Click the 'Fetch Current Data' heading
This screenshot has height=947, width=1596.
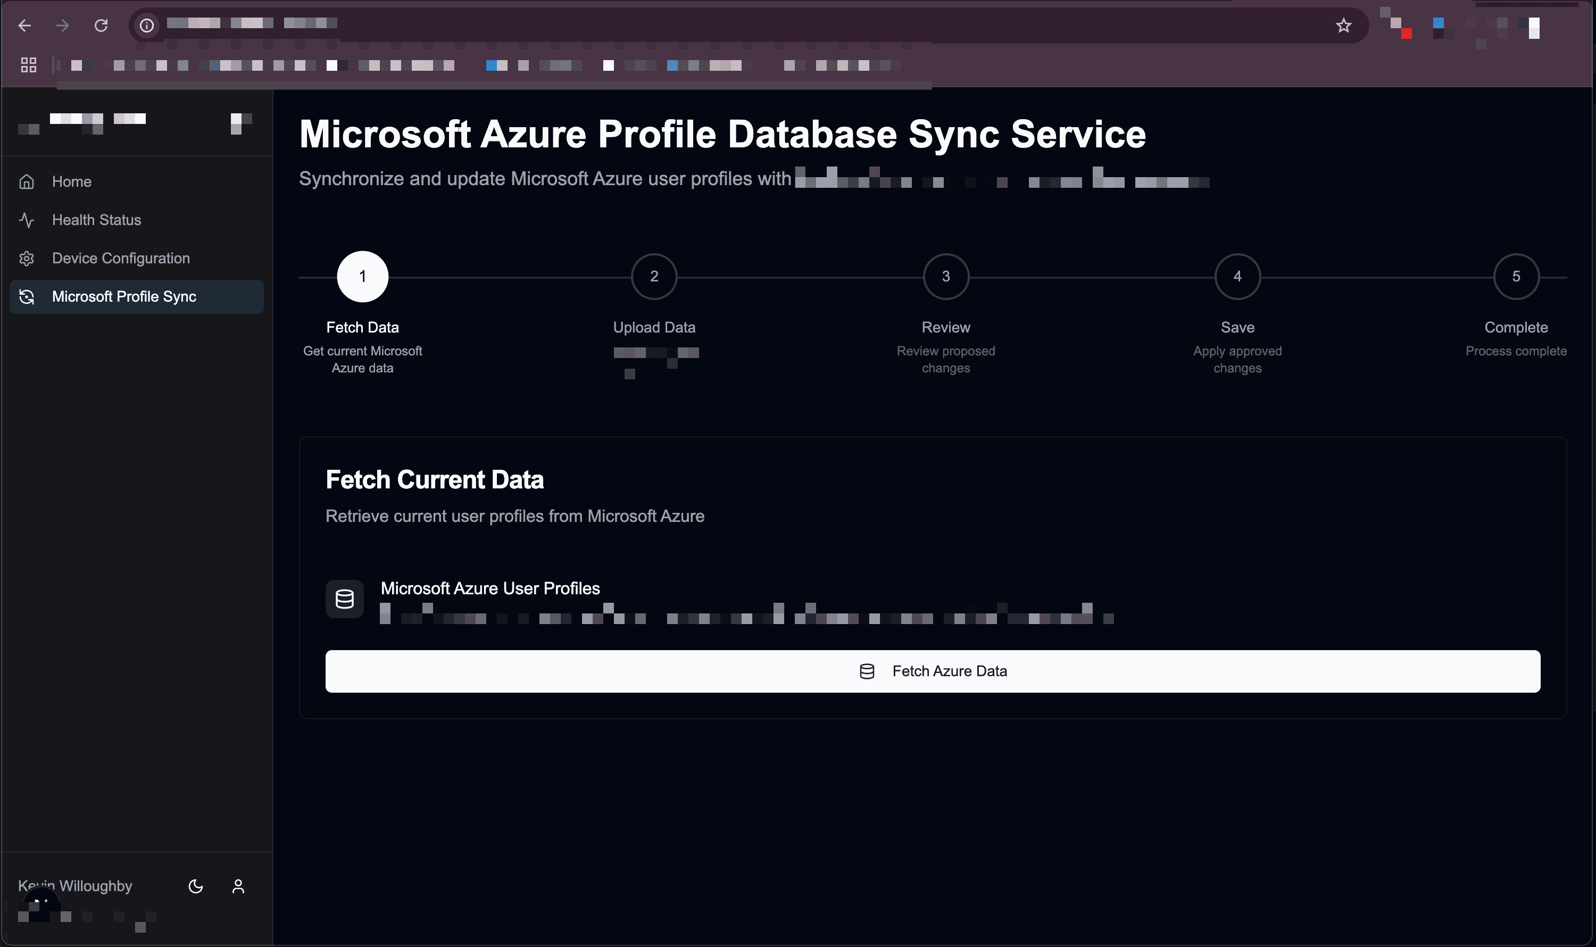coord(435,480)
